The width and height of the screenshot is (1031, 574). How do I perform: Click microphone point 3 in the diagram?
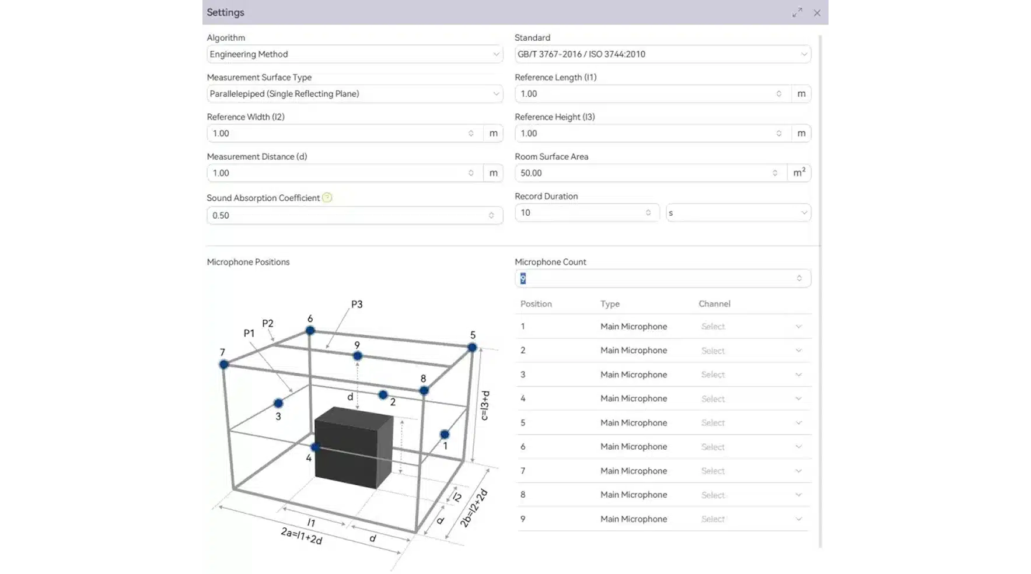[x=278, y=403]
